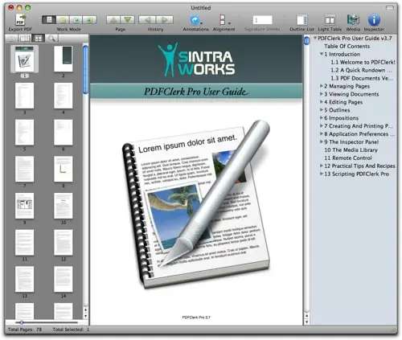
Task: Switch to the bookmarks sidebar tab
Action: [25, 39]
